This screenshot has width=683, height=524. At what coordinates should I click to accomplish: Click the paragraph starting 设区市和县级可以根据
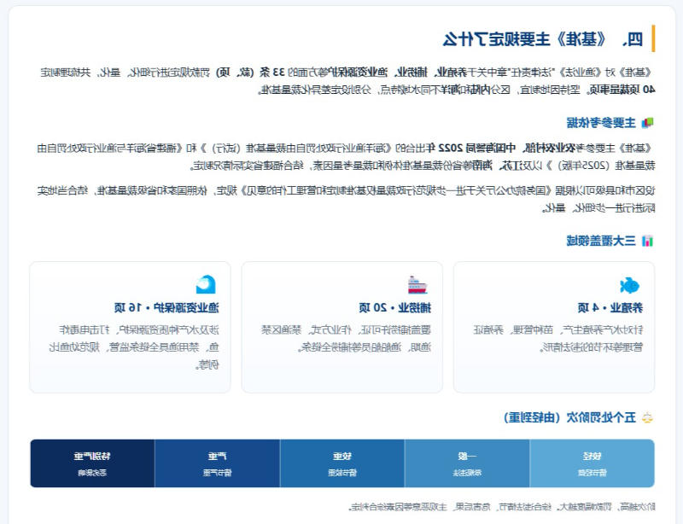(x=347, y=199)
